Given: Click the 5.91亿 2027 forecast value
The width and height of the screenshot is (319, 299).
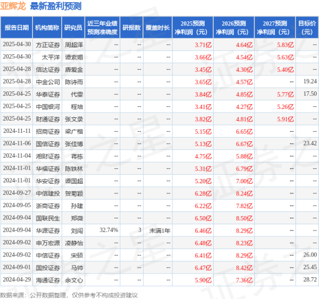Looking at the screenshot, I should [285, 118].
